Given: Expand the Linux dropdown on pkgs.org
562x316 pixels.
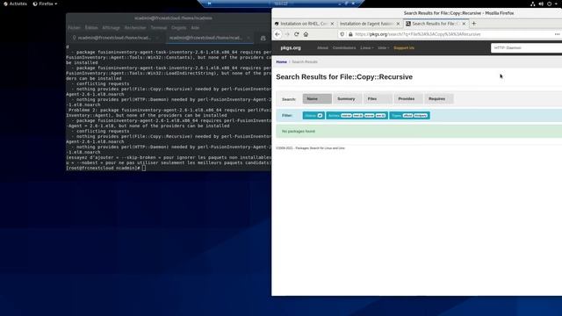Looking at the screenshot, I should [x=367, y=47].
